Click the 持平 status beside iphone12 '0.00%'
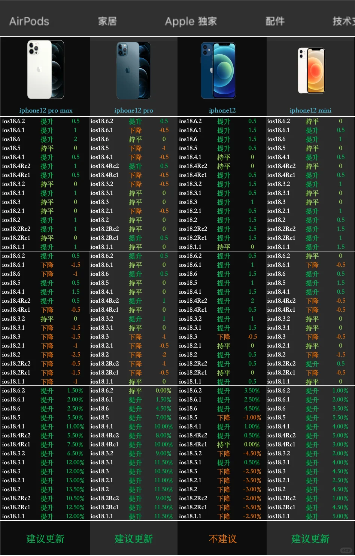The image size is (355, 556). coord(224,445)
